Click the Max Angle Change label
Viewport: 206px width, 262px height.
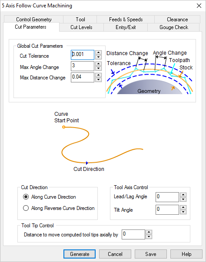coord(40,67)
